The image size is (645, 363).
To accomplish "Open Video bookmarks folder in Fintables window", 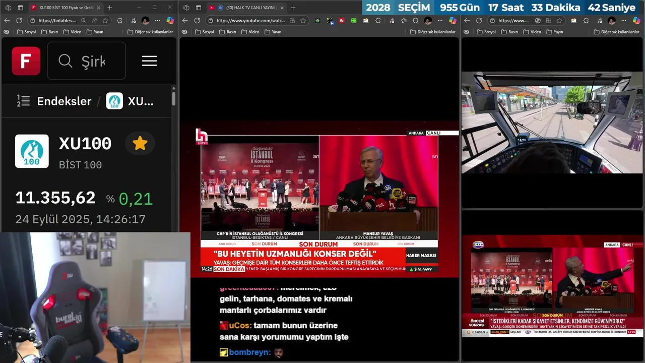I will point(73,32).
